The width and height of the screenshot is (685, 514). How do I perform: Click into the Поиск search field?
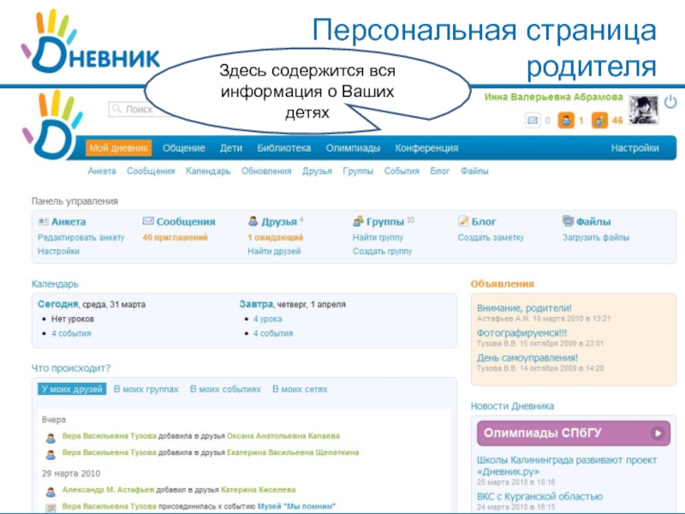point(139,110)
